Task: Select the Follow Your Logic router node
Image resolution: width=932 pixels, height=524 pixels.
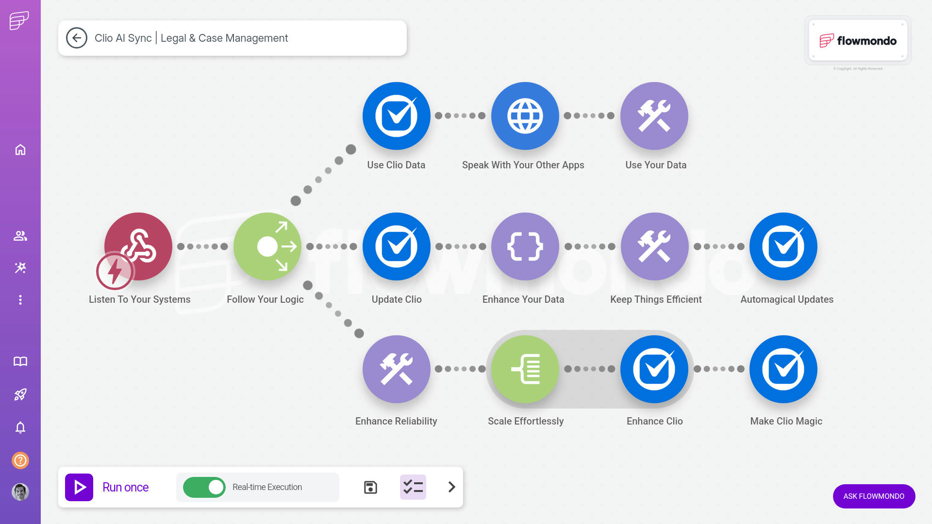Action: (x=267, y=246)
